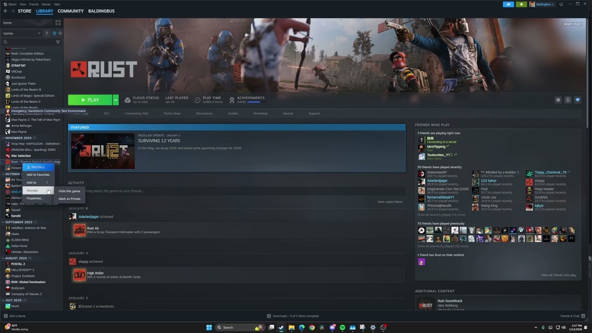The image size is (592, 333).
Task: Open Add a Game
Action: click(14, 316)
